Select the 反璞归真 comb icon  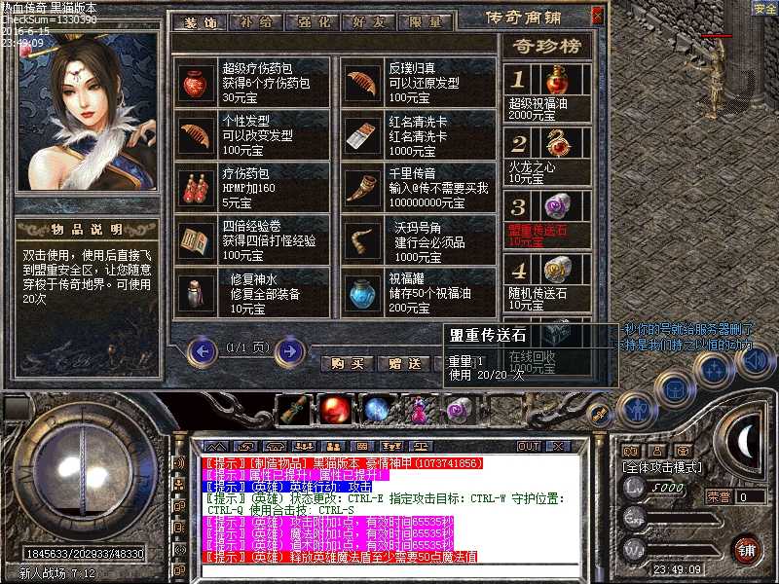[362, 83]
